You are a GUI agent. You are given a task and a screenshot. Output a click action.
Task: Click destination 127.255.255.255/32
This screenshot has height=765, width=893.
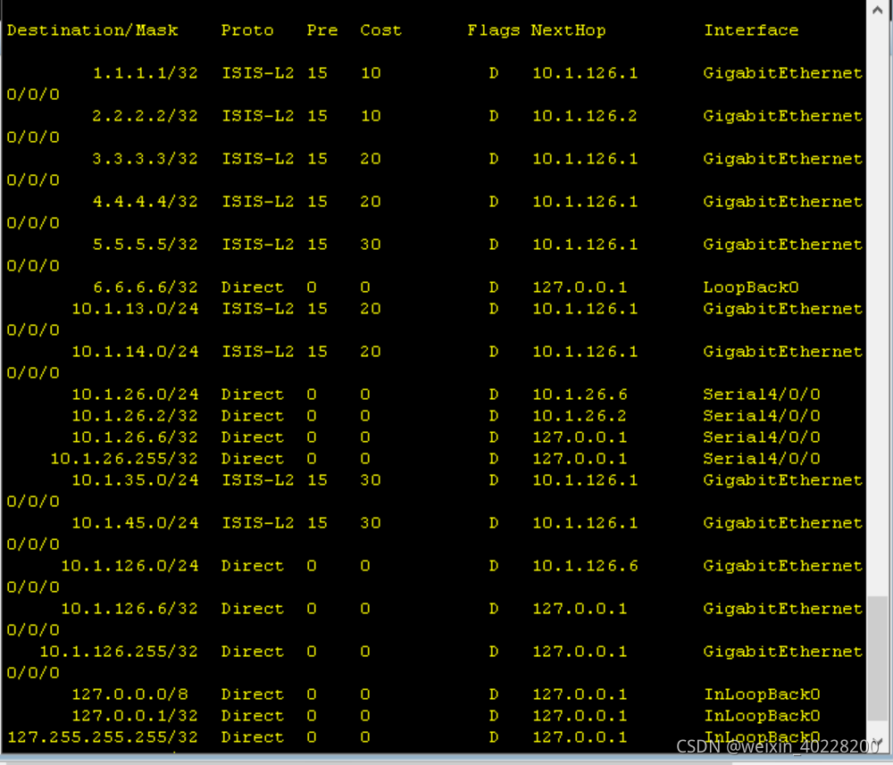coord(103,737)
